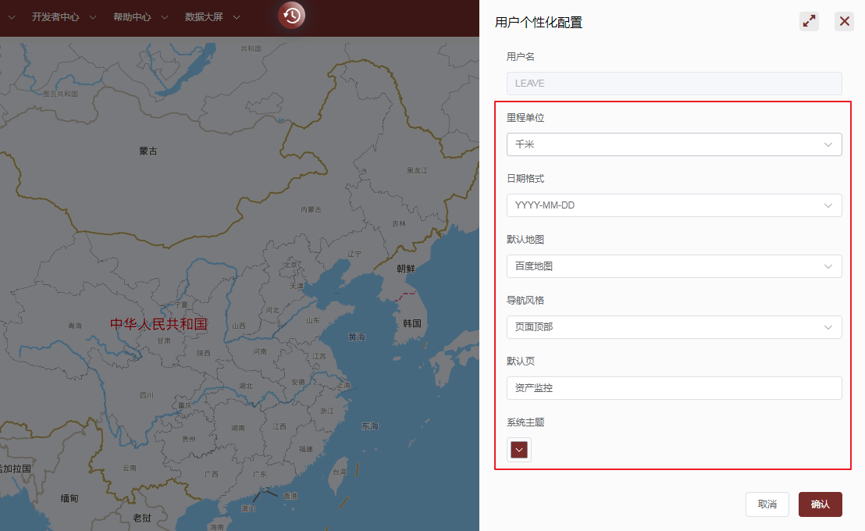Open the 默认地图 dropdown showing 百度地图
The image size is (865, 531).
pyautogui.click(x=674, y=266)
